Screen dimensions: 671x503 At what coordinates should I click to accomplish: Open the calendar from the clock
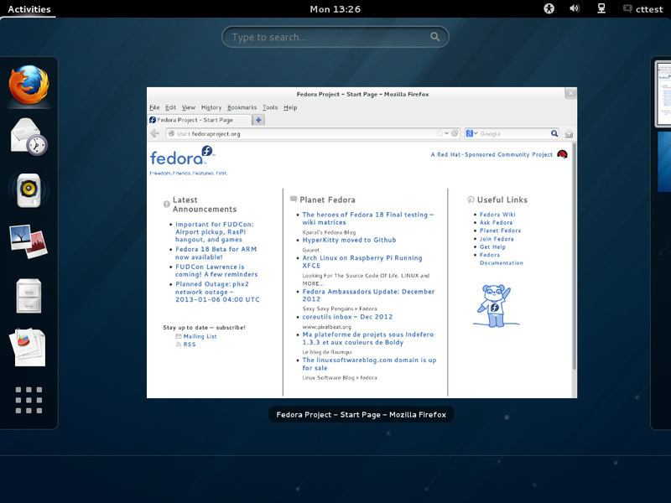(x=335, y=9)
